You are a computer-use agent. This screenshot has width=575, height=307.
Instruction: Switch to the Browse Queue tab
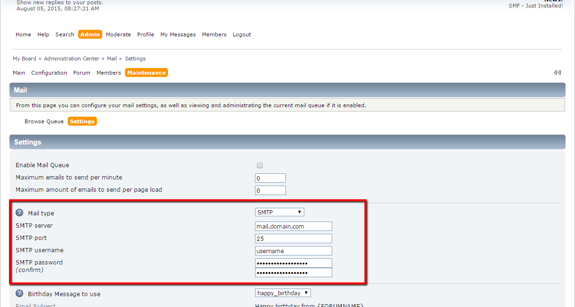tap(44, 121)
